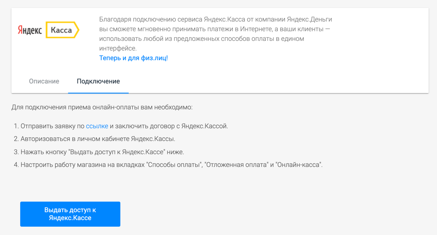Switch to the Описание tab
Viewport: 437px width, 235px height.
pos(44,81)
